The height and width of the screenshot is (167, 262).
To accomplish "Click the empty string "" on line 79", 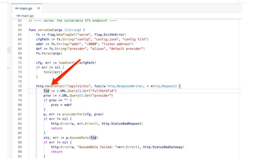I will pos(66,100).
